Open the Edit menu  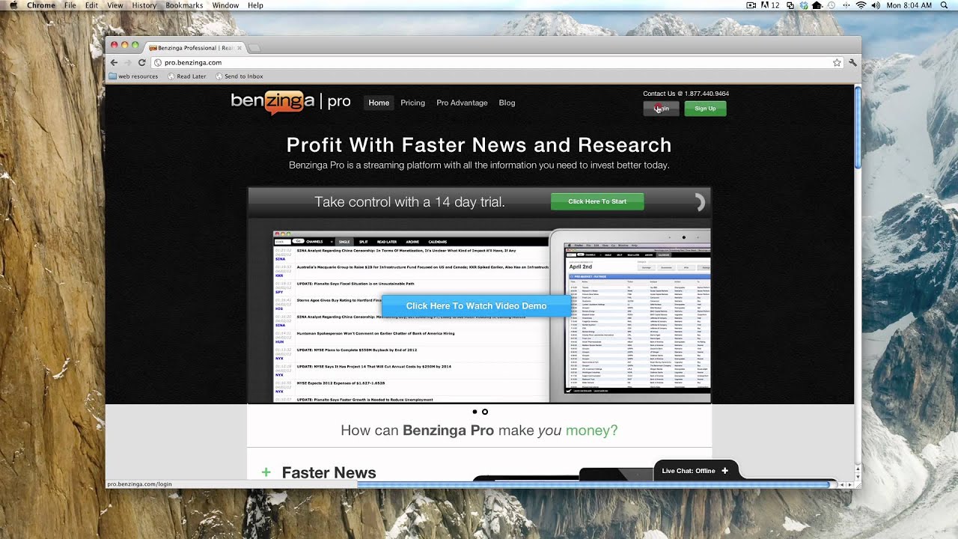91,5
